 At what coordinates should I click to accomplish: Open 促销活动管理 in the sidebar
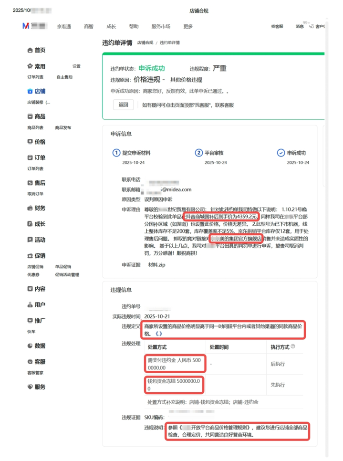tap(67, 275)
